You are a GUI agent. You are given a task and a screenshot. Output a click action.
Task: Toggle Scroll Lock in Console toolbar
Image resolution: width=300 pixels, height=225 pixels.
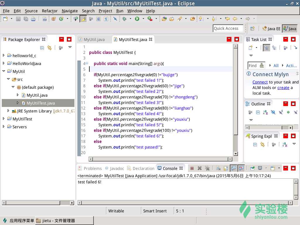coord(226,168)
